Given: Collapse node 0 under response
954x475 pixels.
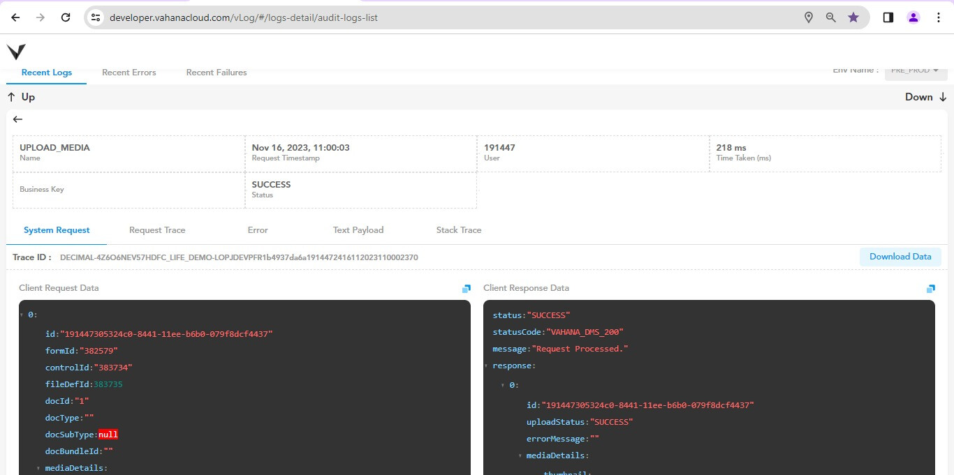Looking at the screenshot, I should (x=503, y=385).
